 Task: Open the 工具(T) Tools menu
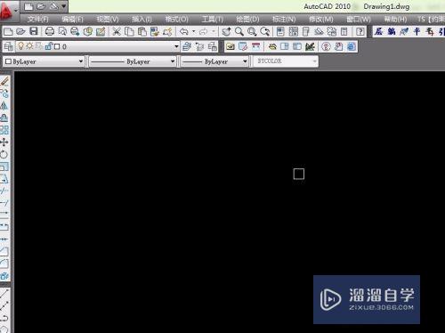pyautogui.click(x=213, y=20)
